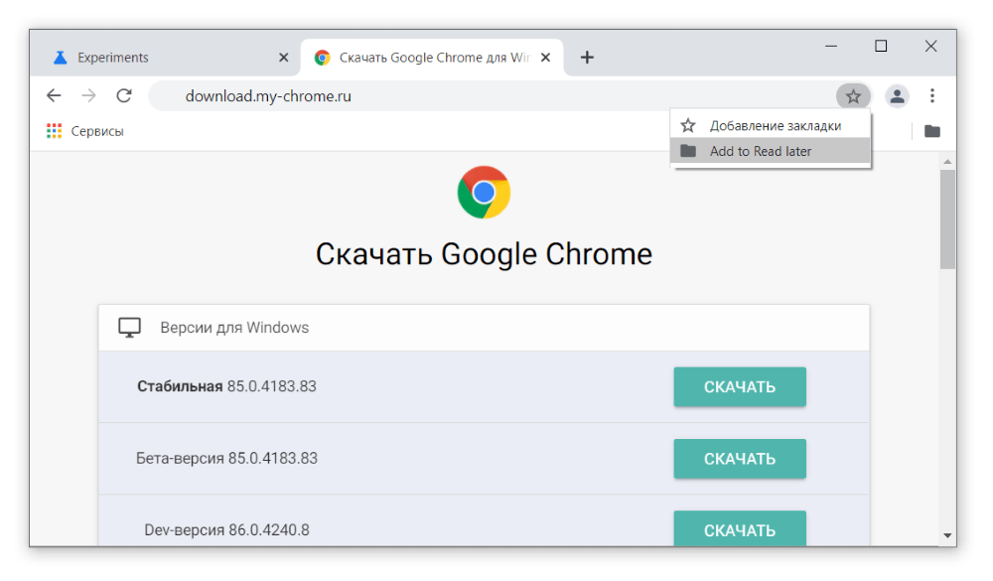Open the Сервисы bookmark shortcut

(x=84, y=131)
